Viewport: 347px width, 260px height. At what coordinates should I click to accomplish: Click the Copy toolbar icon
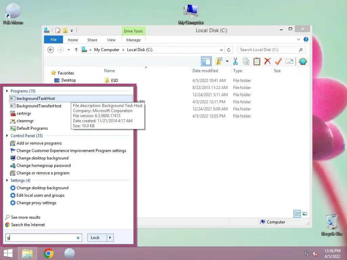click(246, 61)
